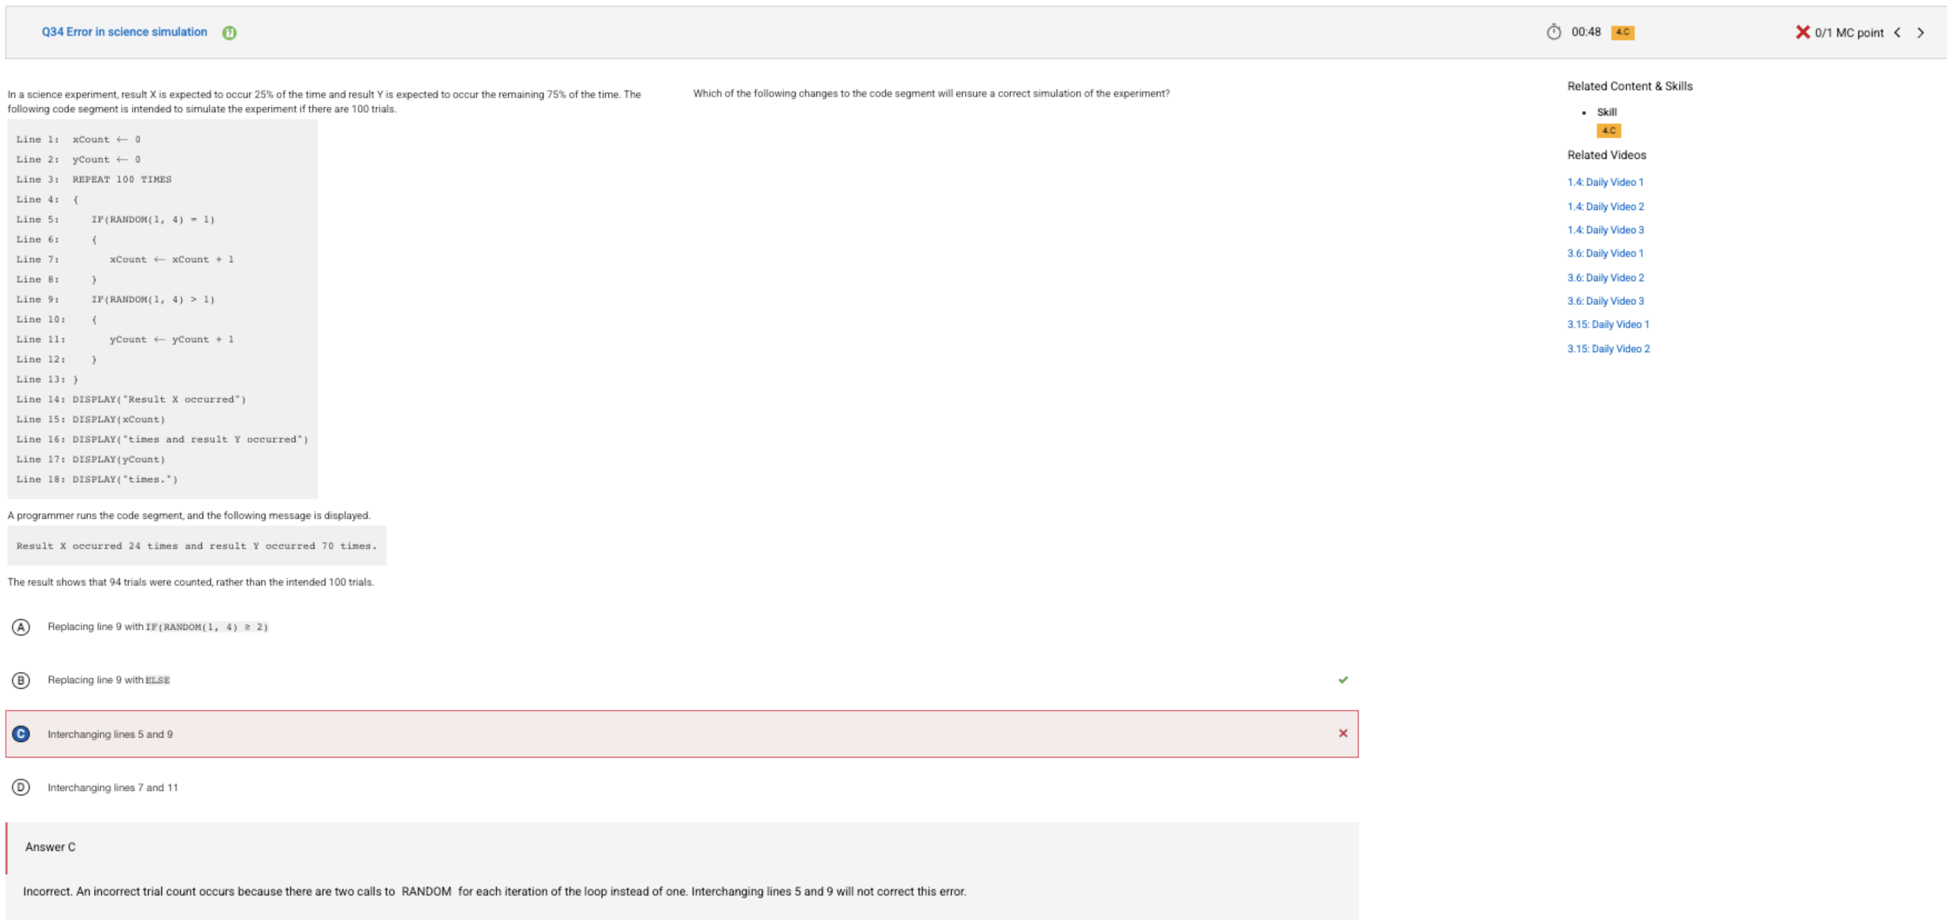Select answer choice B radio button
Image resolution: width=1947 pixels, height=920 pixels.
coord(21,681)
